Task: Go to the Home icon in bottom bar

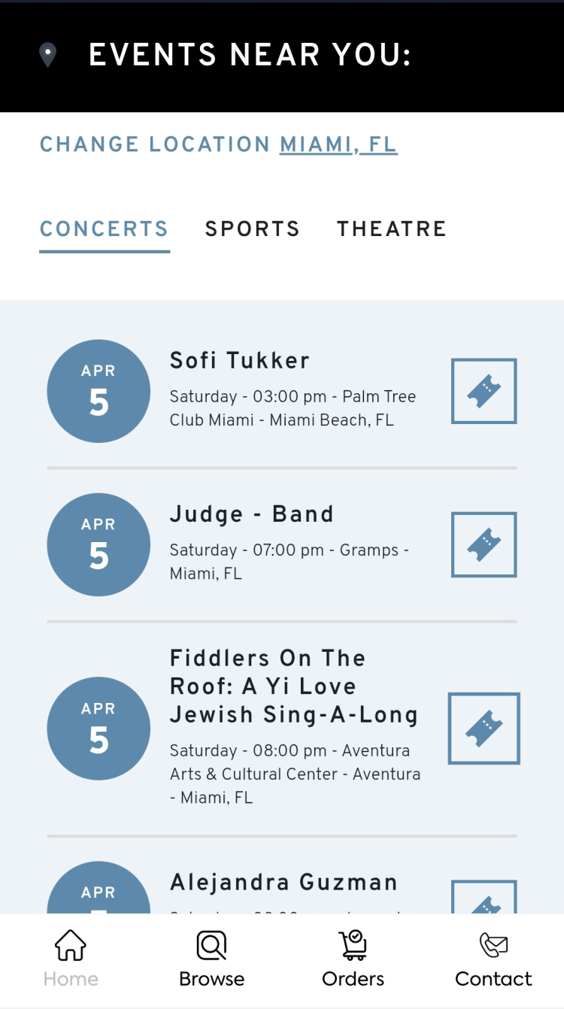Action: click(x=71, y=945)
